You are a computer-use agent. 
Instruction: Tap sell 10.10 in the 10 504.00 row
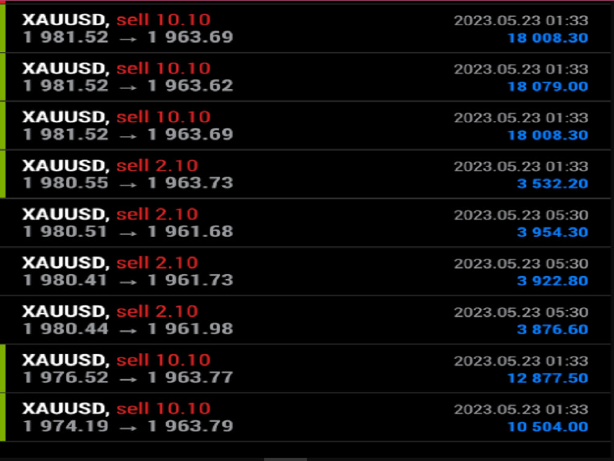coord(164,409)
